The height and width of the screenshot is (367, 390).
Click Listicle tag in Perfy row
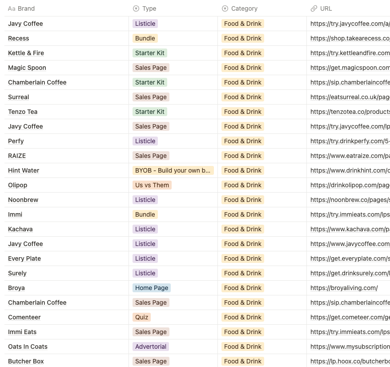point(145,141)
